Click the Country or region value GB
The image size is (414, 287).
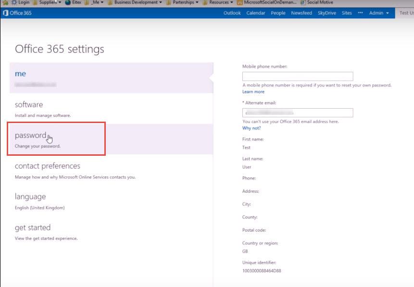click(x=245, y=251)
